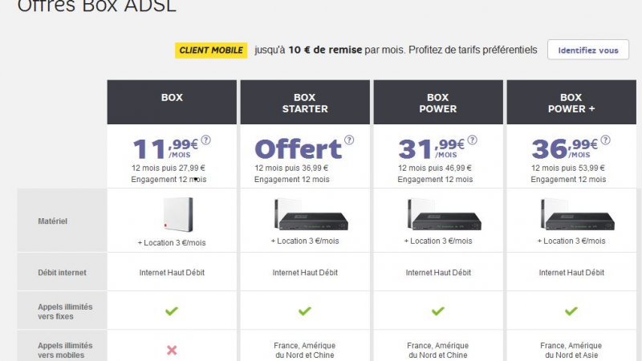The image size is (642, 361).
Task: Click the green checkmark in the BOX STARTER column
Action: coord(304,311)
